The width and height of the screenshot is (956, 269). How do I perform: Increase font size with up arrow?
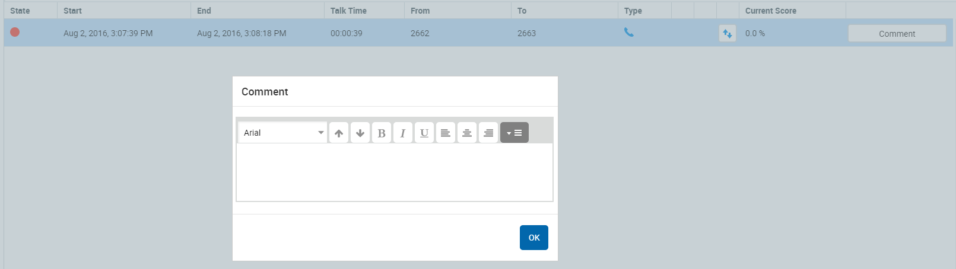[x=339, y=133]
